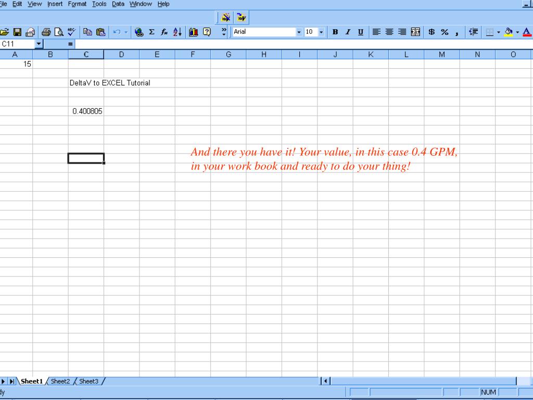Open the Data menu
The image size is (533, 400).
(118, 4)
